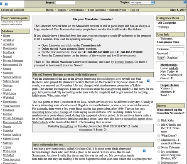
Task: Click the Modules box header
Action: tap(15, 31)
